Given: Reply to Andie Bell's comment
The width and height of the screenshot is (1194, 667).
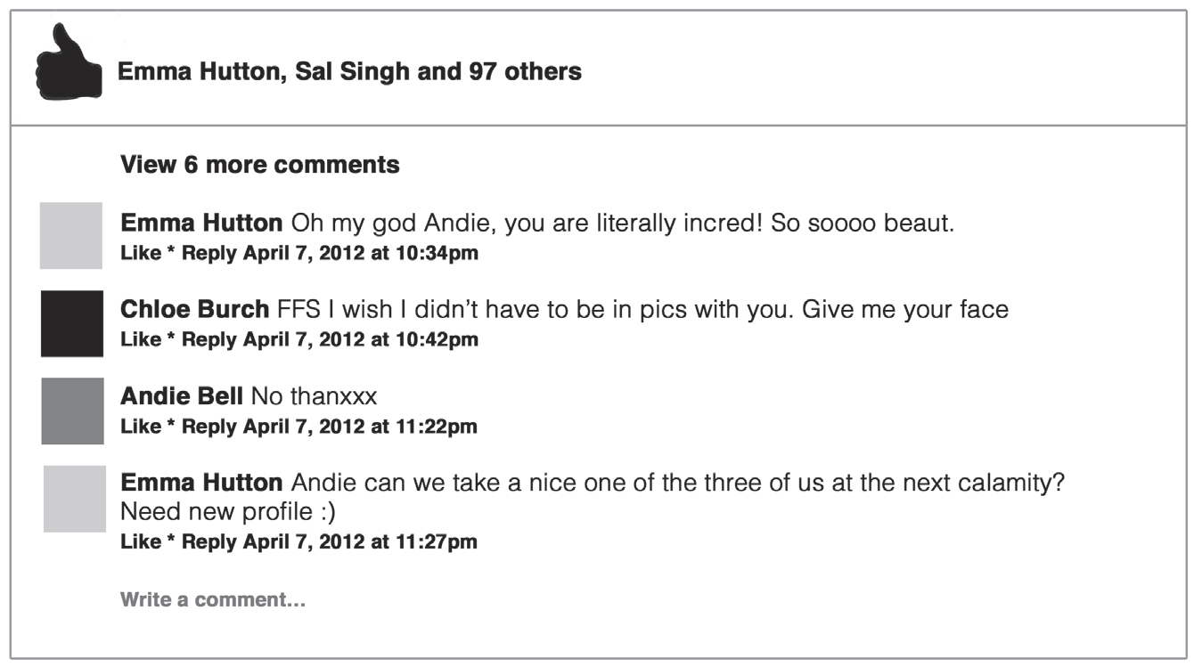Looking at the screenshot, I should click(209, 427).
